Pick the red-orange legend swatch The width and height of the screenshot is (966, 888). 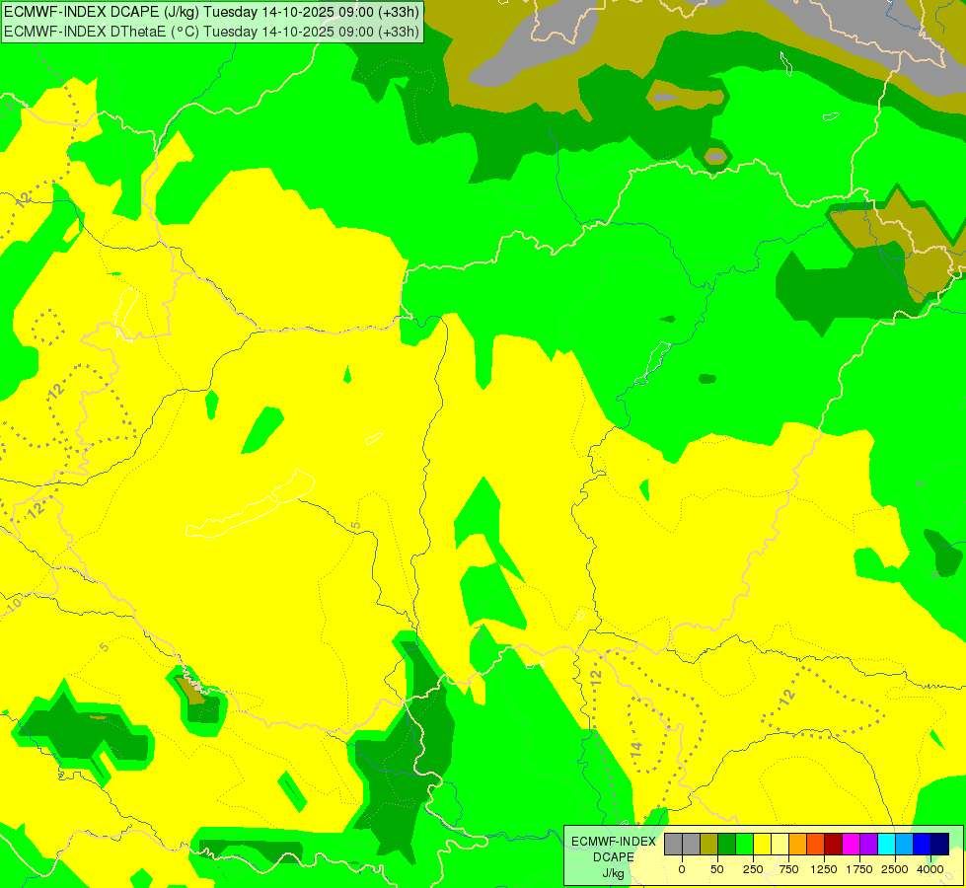[x=816, y=845]
